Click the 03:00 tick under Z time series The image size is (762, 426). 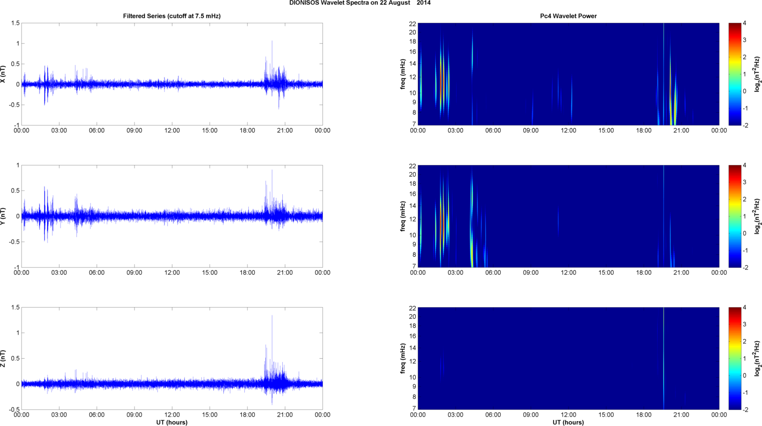(59, 415)
